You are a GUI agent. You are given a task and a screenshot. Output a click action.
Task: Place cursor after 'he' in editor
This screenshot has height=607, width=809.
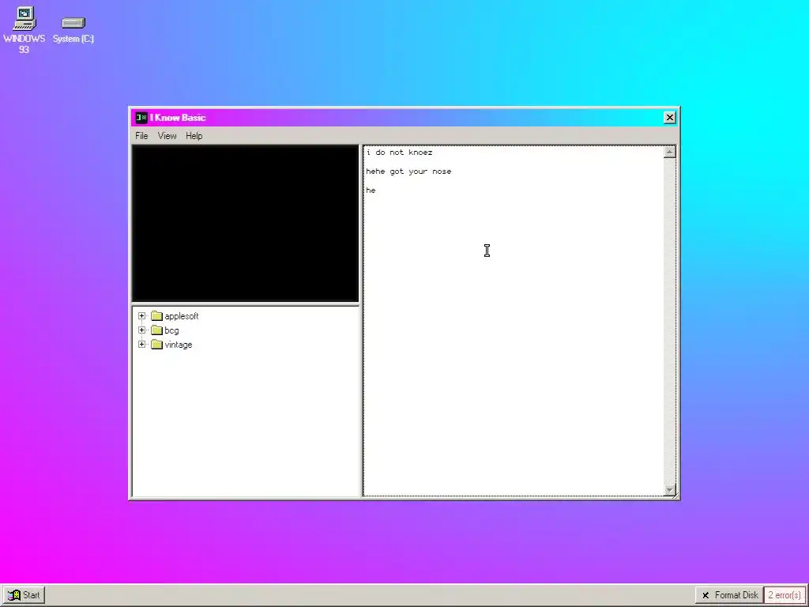[376, 190]
